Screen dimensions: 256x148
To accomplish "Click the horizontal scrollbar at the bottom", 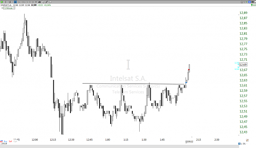I will [120, 146].
